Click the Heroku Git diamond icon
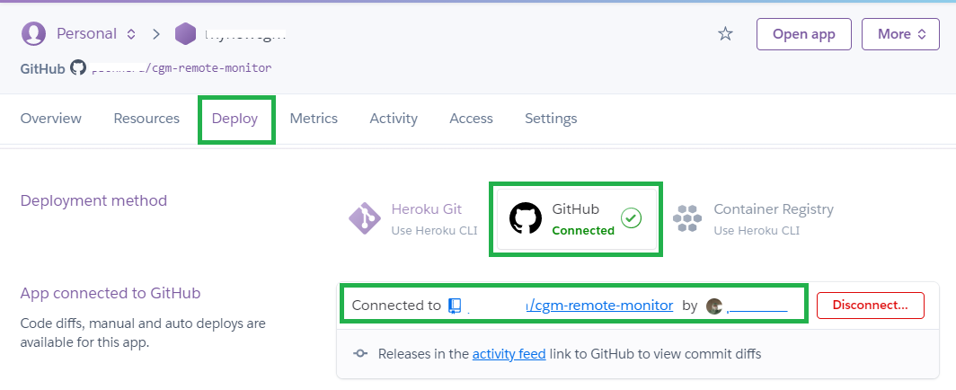This screenshot has width=956, height=390. (365, 218)
